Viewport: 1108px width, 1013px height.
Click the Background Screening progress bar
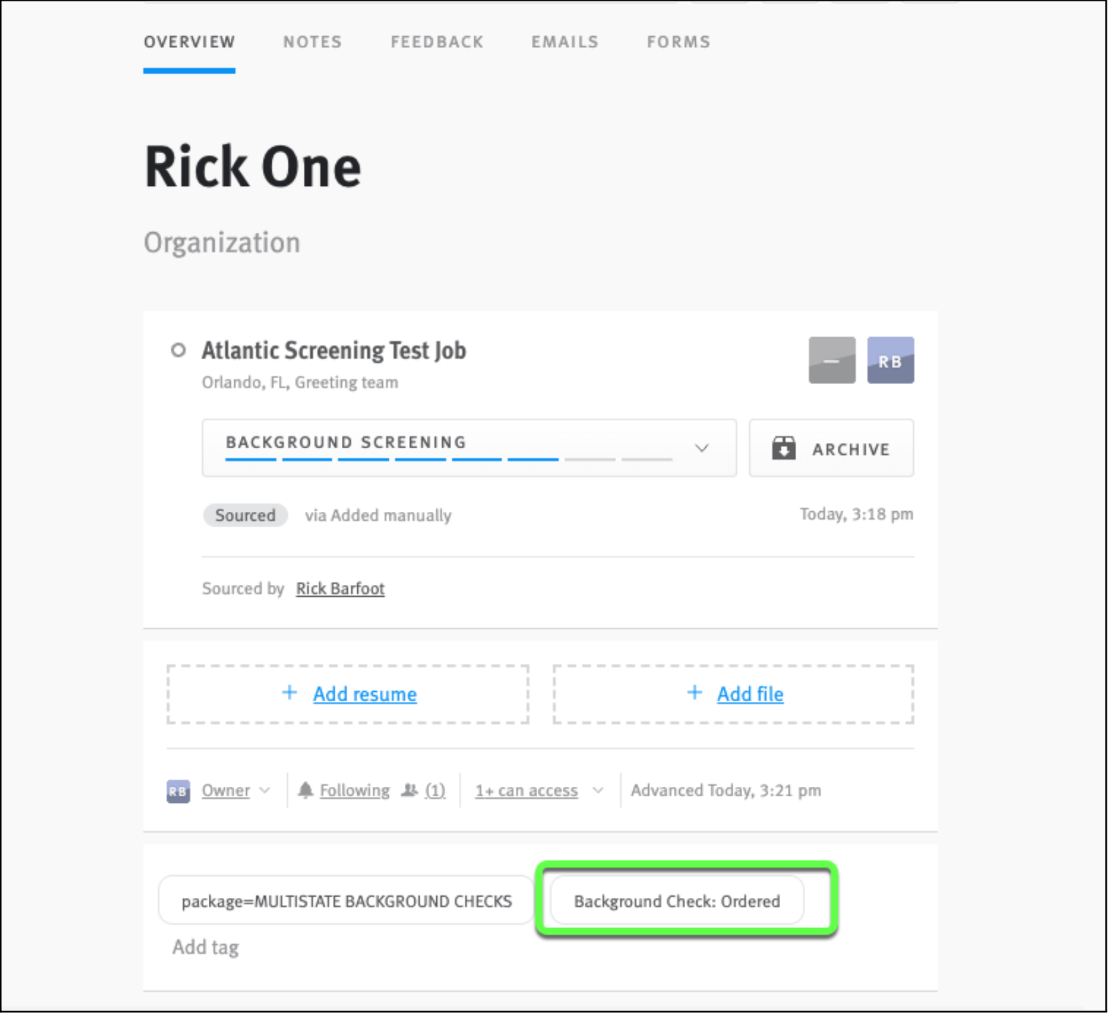coord(448,460)
